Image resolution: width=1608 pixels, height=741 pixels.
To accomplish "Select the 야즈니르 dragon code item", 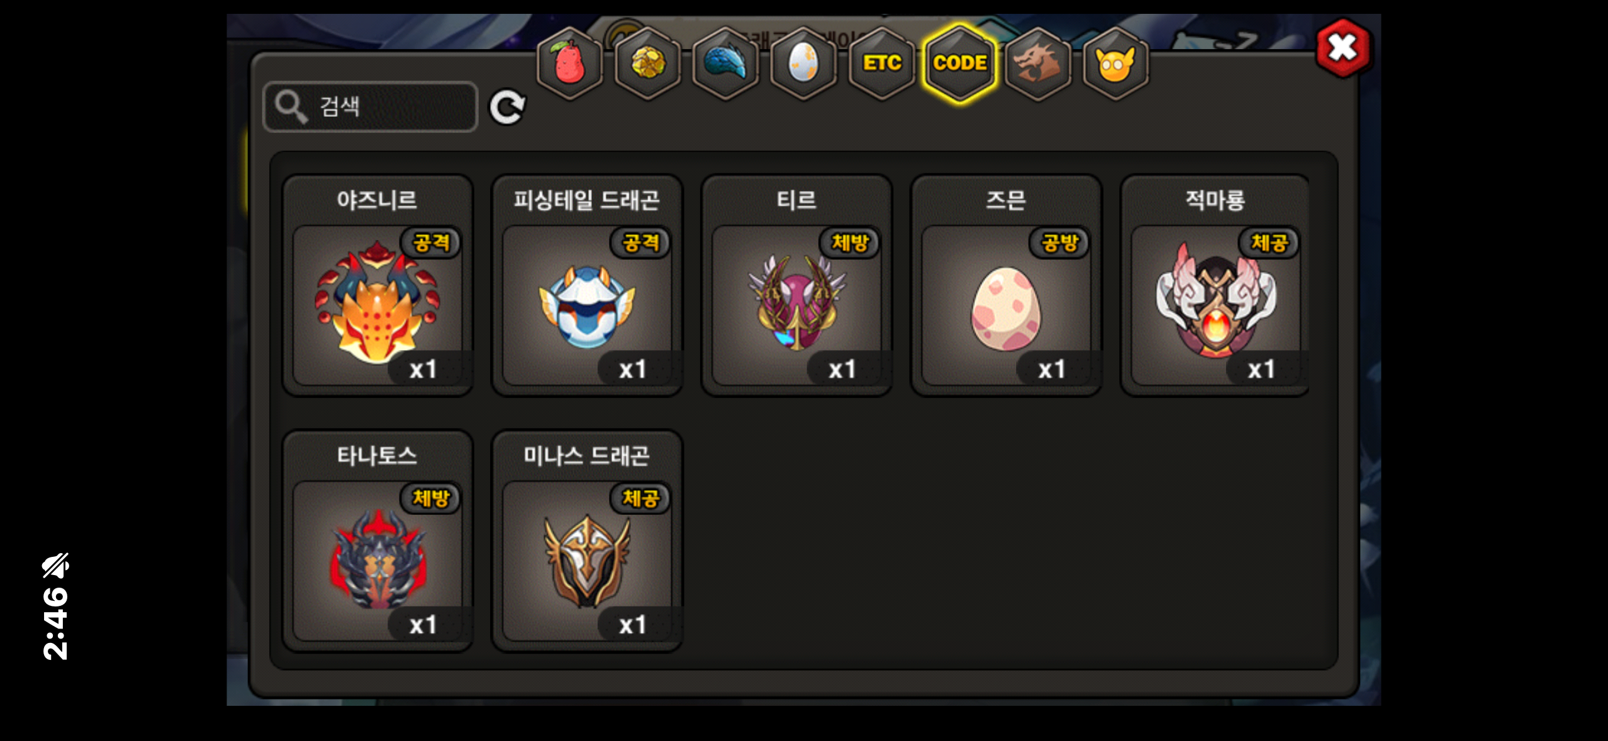I will click(x=377, y=285).
